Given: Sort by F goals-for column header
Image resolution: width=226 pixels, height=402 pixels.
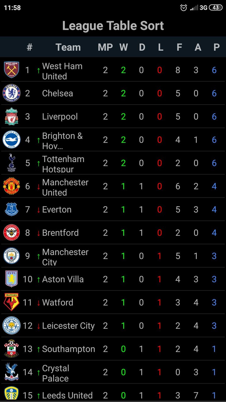Looking at the screenshot, I should 179,47.
